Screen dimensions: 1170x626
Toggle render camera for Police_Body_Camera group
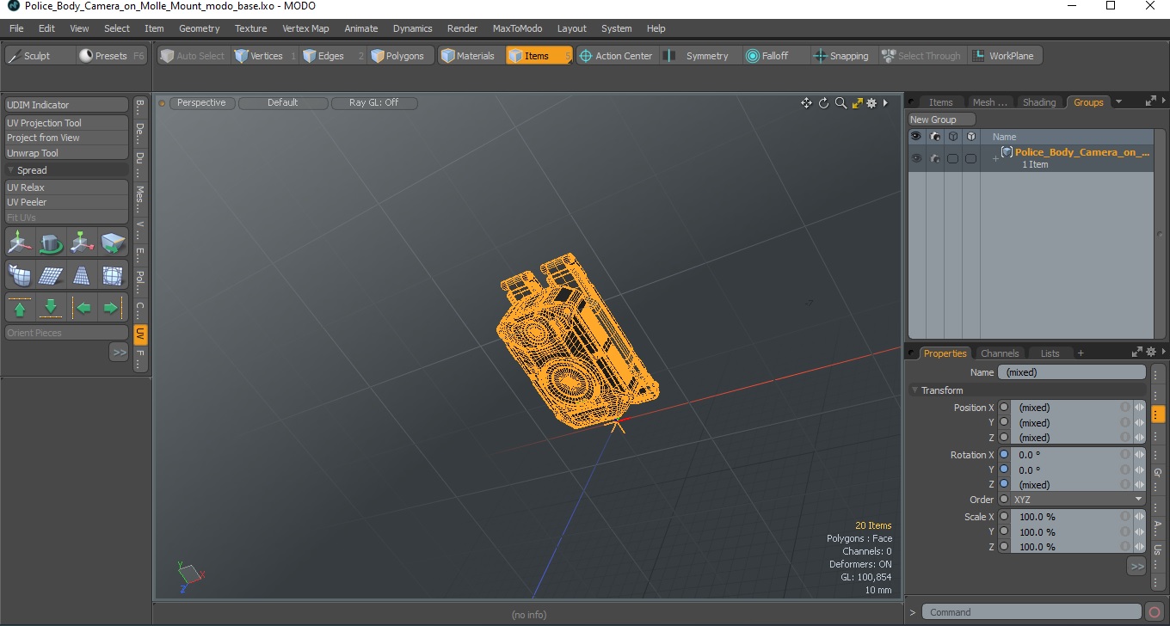tap(934, 158)
